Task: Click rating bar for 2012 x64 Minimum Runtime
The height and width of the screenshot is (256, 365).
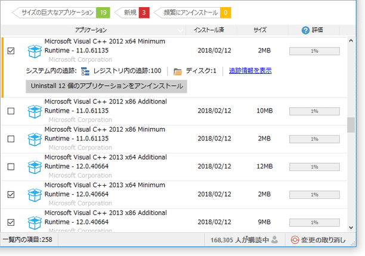Action: pos(314,51)
